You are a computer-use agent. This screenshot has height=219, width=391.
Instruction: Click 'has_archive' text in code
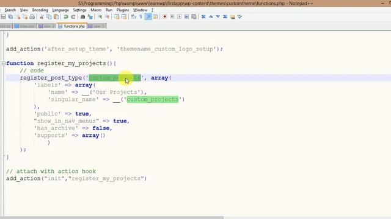click(56, 128)
